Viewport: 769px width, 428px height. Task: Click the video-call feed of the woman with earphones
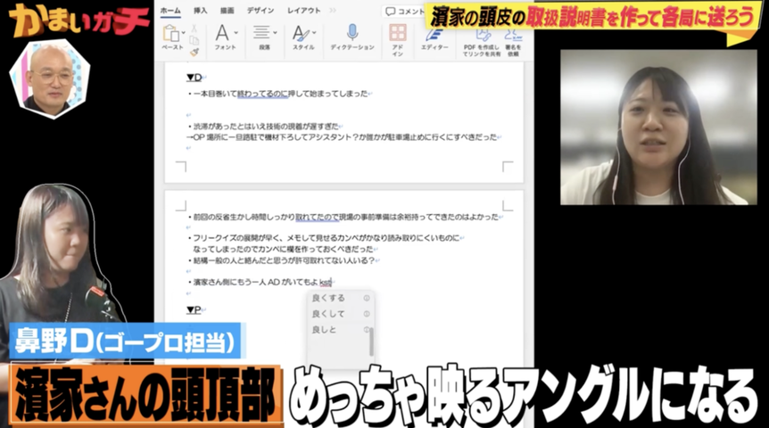658,127
